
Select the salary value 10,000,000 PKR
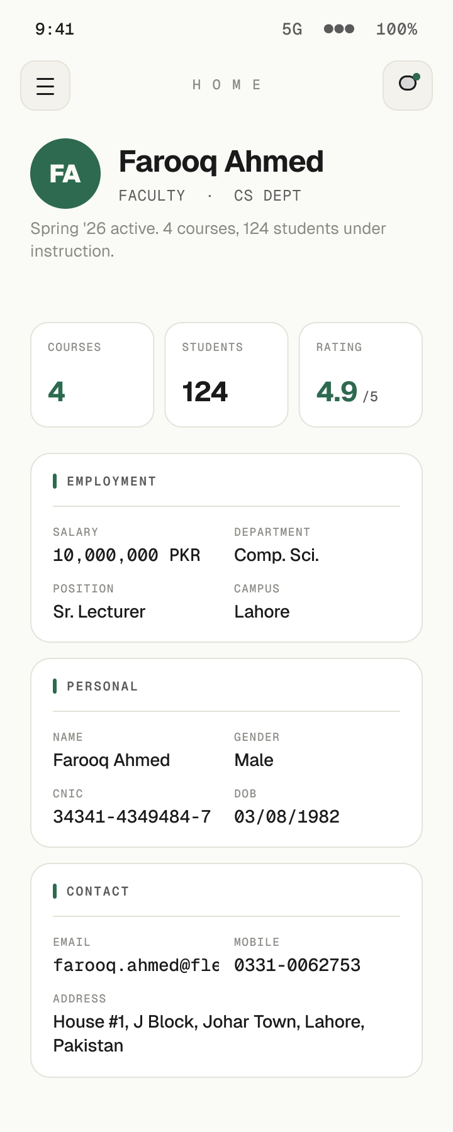(x=126, y=555)
